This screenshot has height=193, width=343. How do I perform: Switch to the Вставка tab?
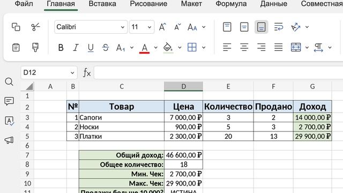click(x=102, y=4)
